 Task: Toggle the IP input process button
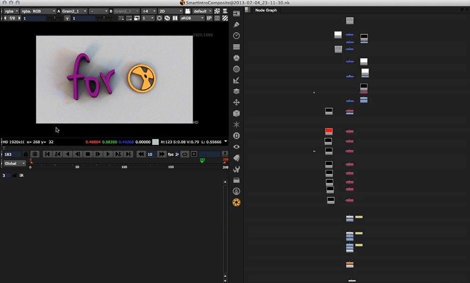tap(209, 18)
